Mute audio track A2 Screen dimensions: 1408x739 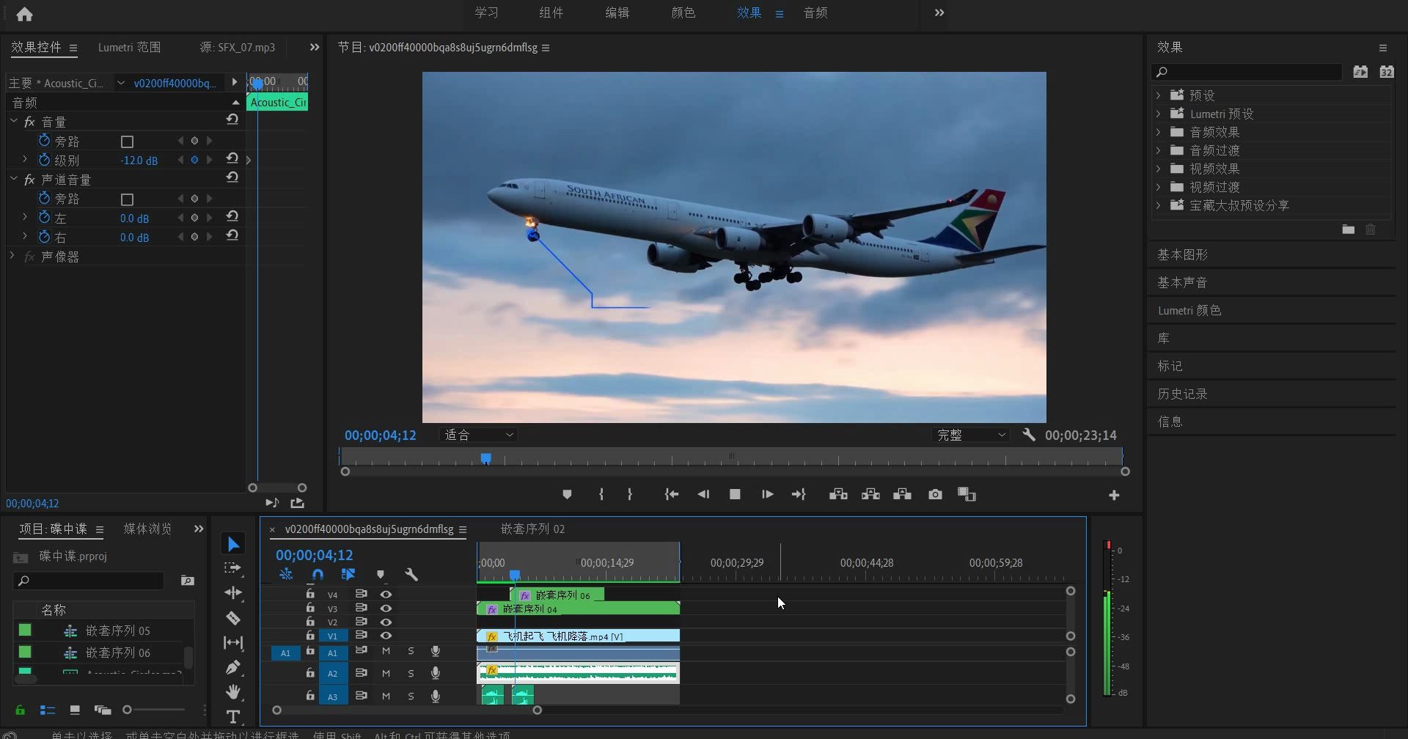386,673
